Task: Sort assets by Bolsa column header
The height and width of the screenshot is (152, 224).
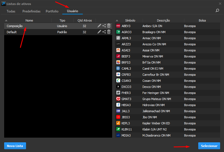Action: pos(202,20)
